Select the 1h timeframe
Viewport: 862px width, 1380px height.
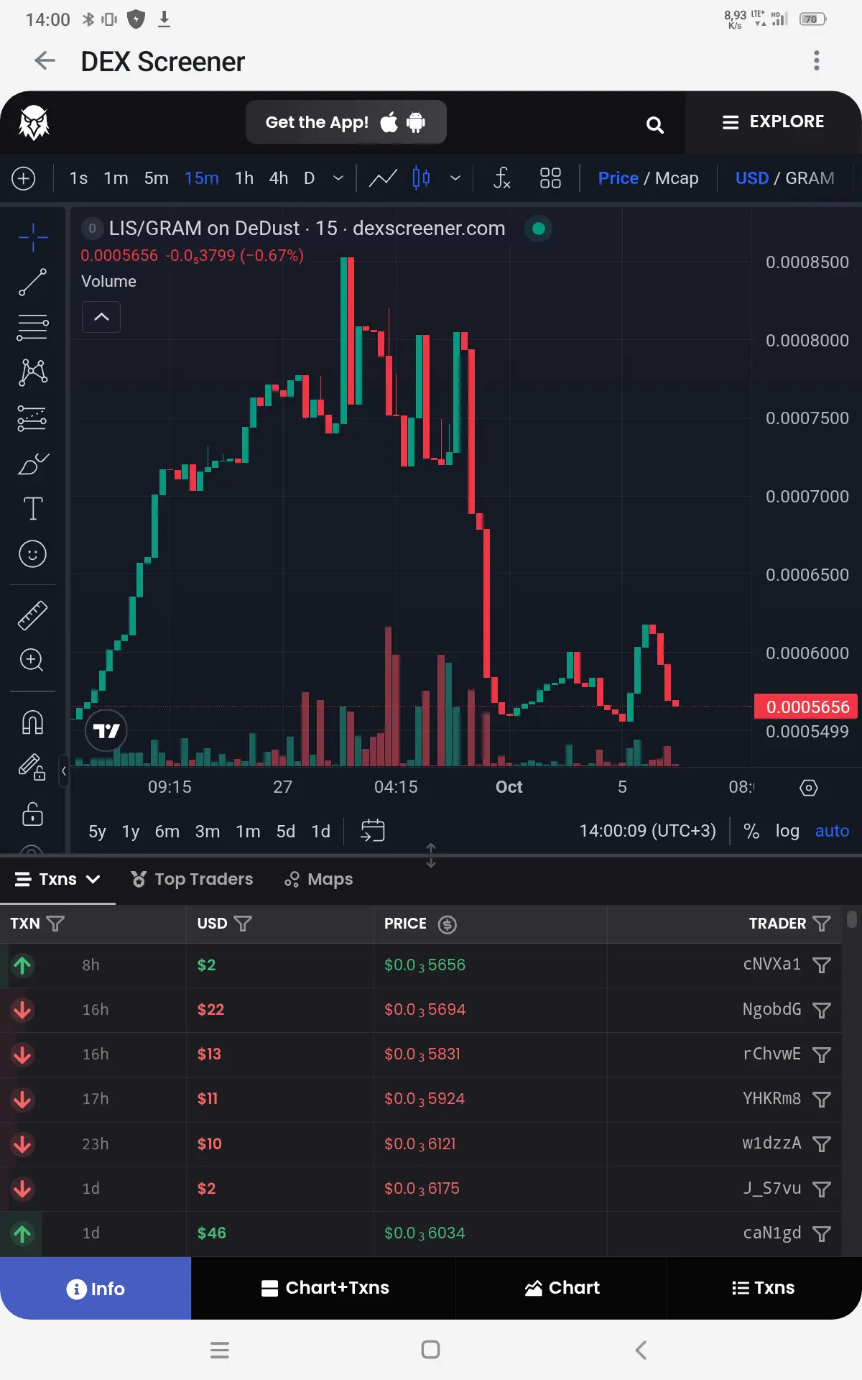[244, 178]
